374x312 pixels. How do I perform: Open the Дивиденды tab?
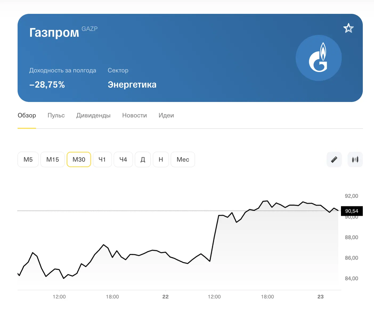(93, 116)
